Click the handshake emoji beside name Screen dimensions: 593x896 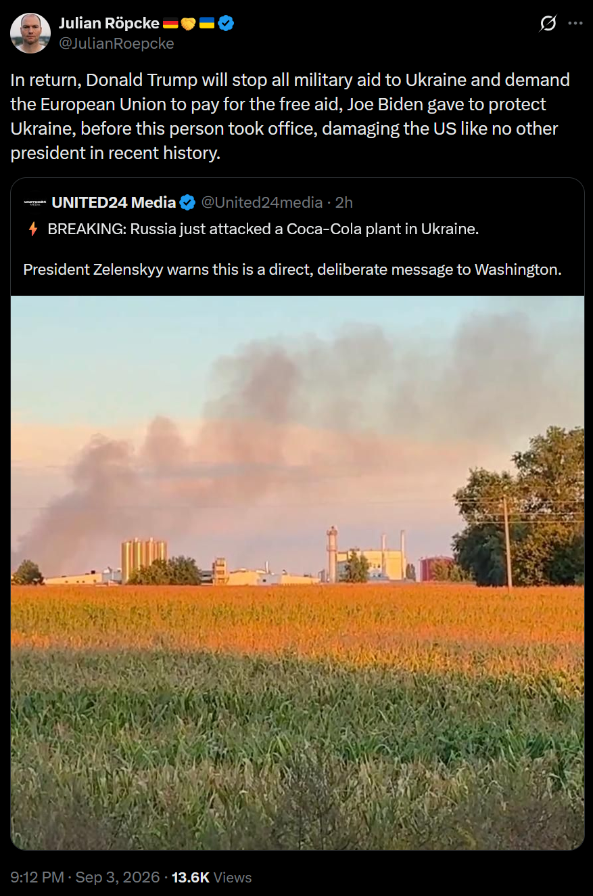188,23
